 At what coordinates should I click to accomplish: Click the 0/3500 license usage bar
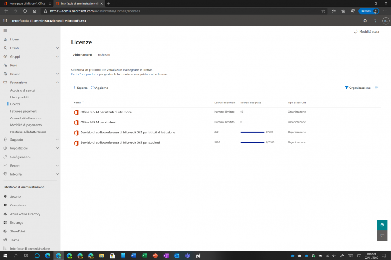click(x=252, y=142)
